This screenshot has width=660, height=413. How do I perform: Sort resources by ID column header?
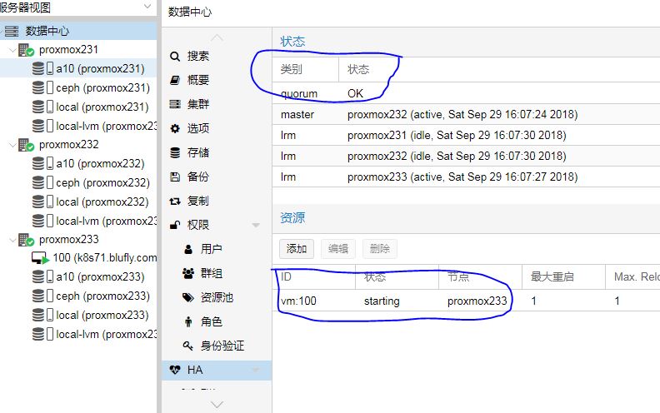(316, 276)
